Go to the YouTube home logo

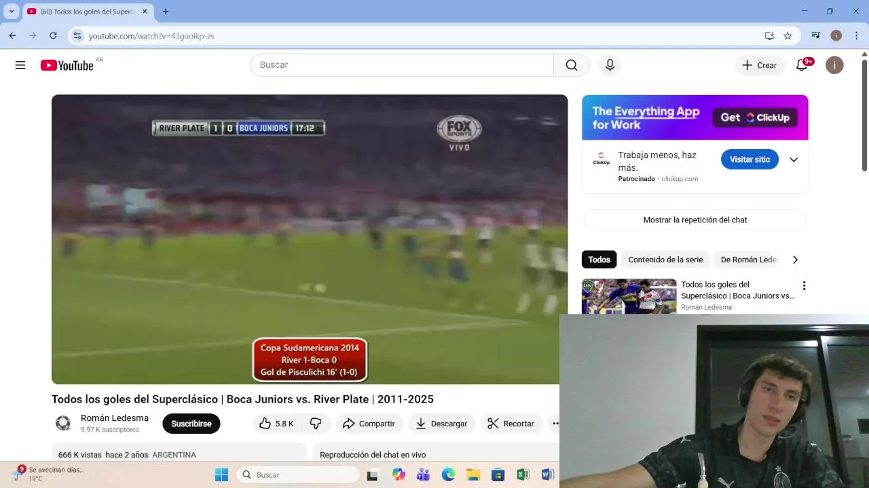[x=67, y=65]
